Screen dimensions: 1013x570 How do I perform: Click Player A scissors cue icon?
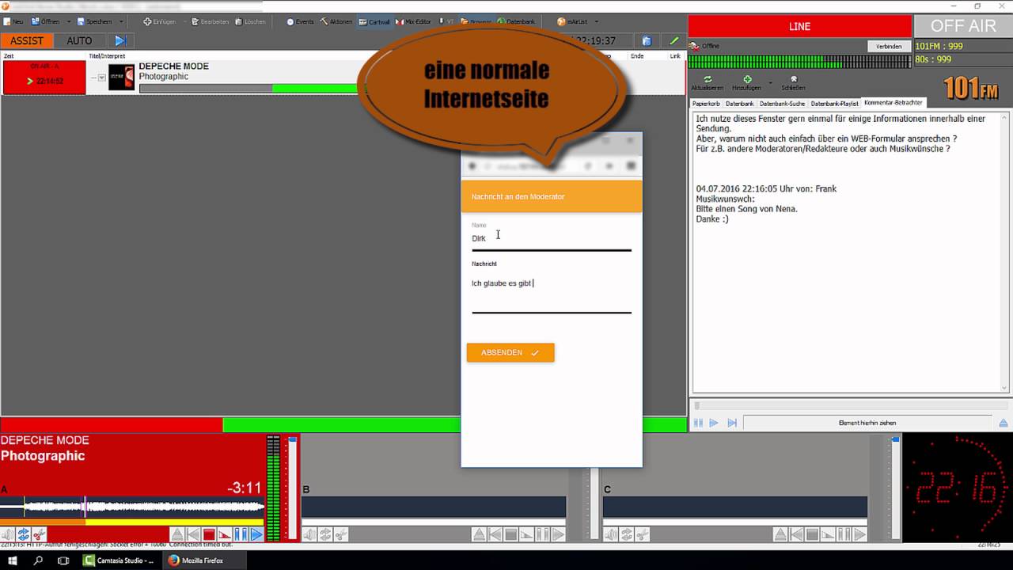39,534
